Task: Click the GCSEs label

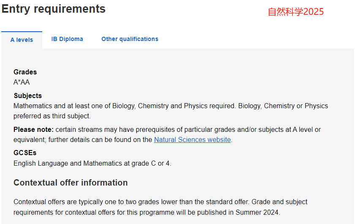Action: coord(25,153)
